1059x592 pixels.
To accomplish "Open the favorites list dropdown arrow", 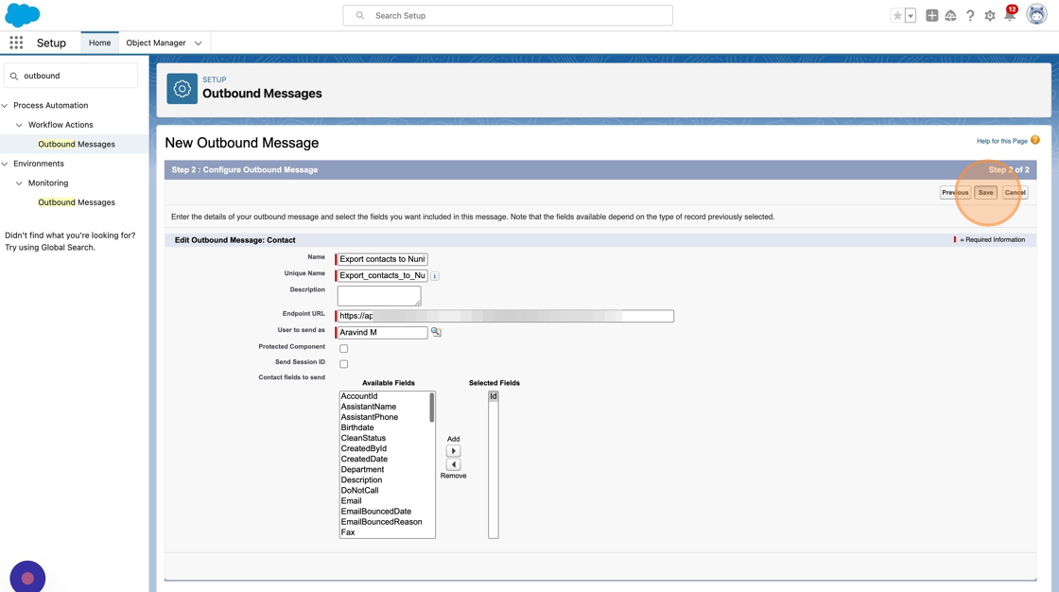I will click(x=911, y=15).
